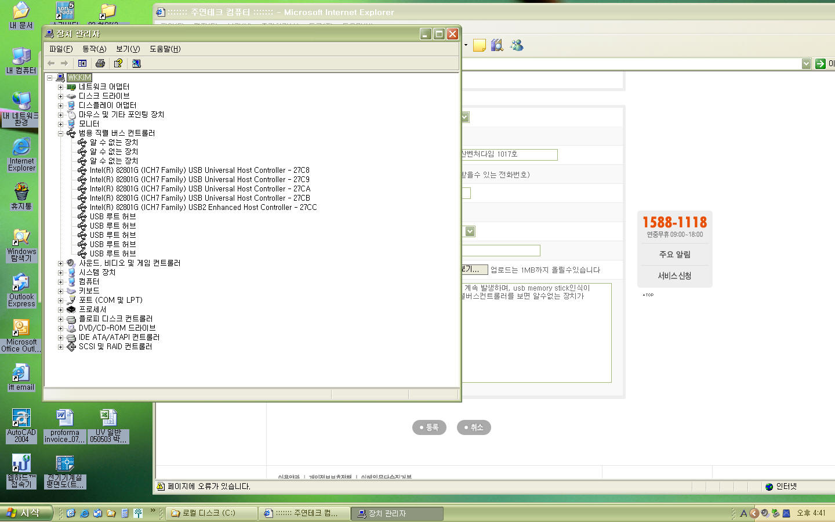Switch to 주연테크 컴퓨터 taskbar button

click(x=306, y=513)
